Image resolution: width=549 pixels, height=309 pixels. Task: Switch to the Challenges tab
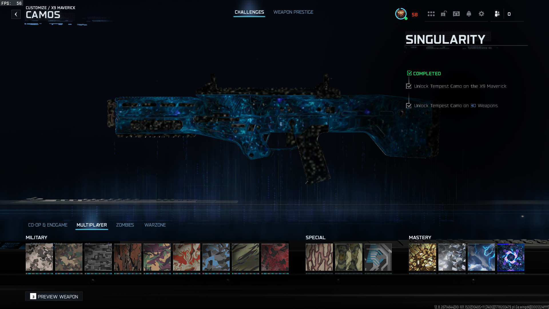(249, 12)
